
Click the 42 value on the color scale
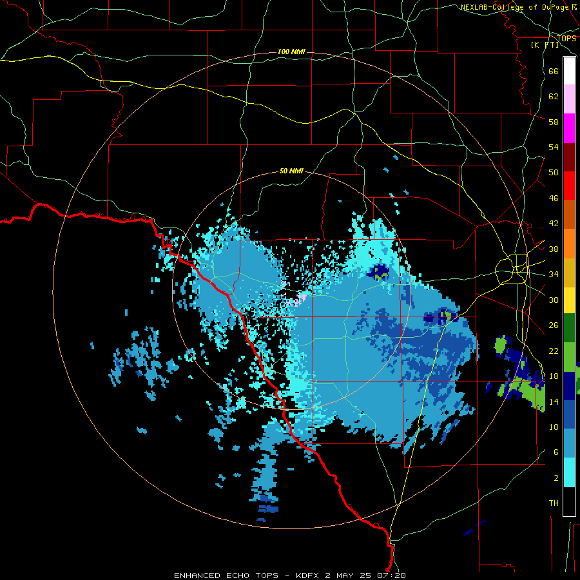point(554,224)
